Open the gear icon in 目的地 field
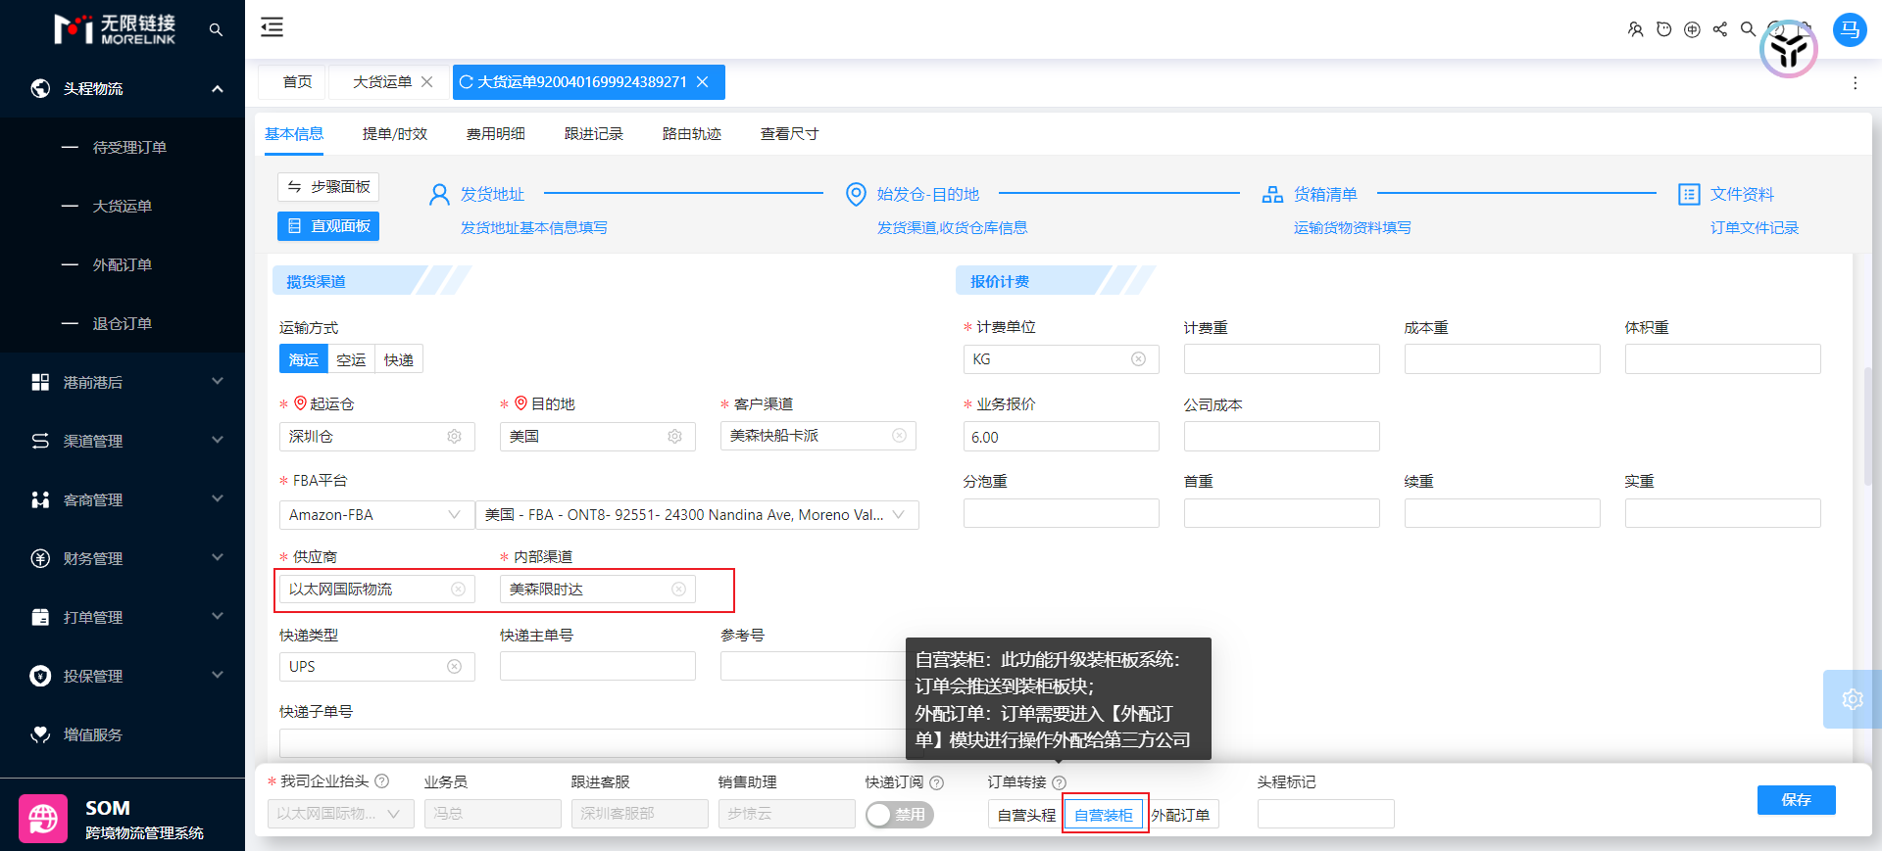Viewport: 1882px width, 851px height. coord(674,437)
